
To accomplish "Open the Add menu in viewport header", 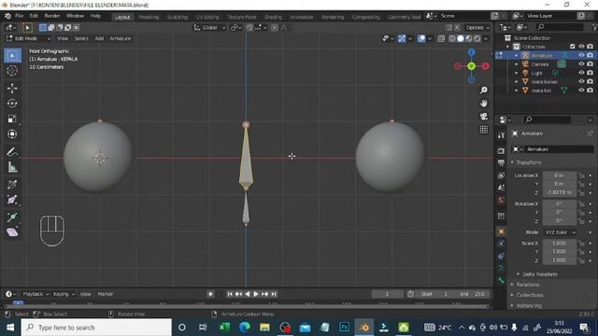I will [x=99, y=38].
